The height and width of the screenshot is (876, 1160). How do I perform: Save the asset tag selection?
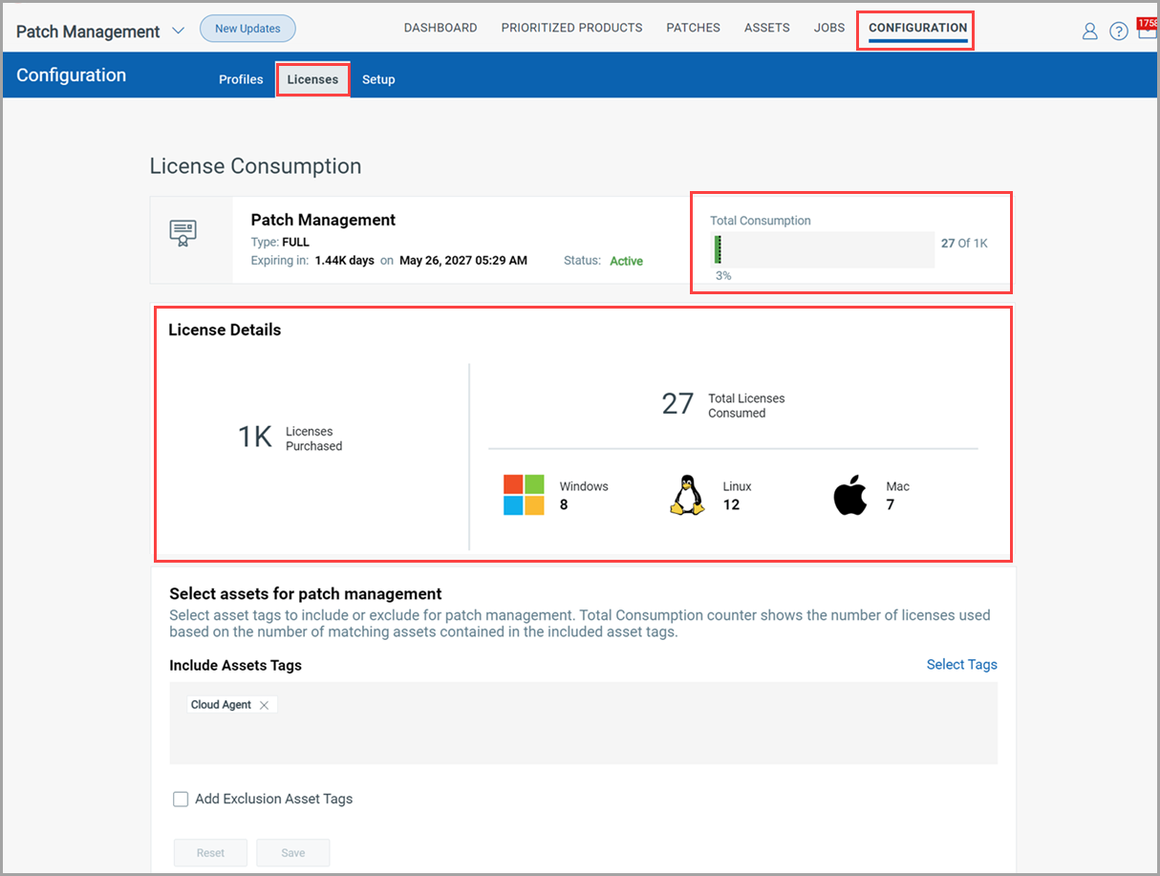tap(292, 852)
